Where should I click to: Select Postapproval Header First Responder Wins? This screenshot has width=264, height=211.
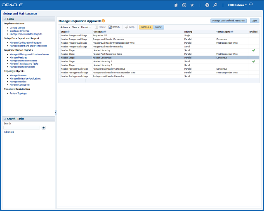[x=159, y=73]
